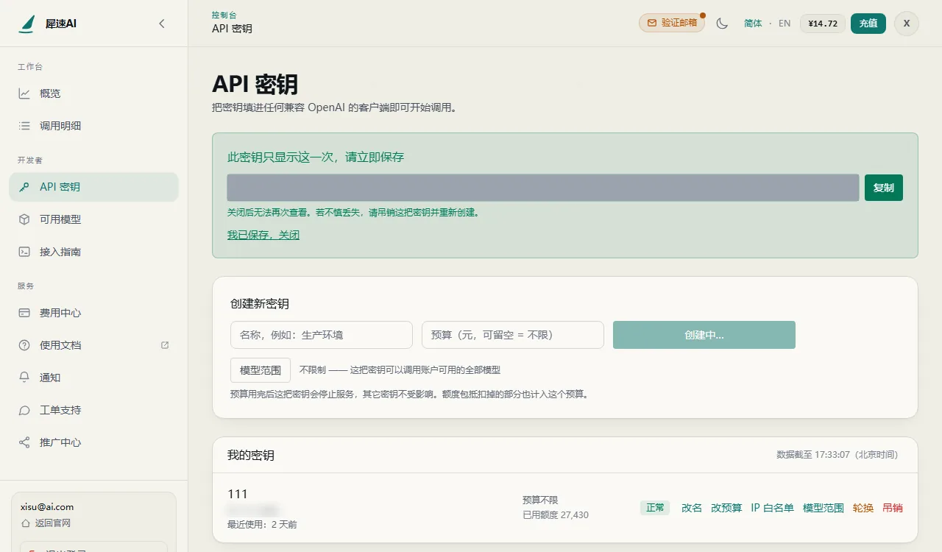The height and width of the screenshot is (552, 942).
Task: Collapse the sidebar with the chevron arrow
Action: point(162,24)
